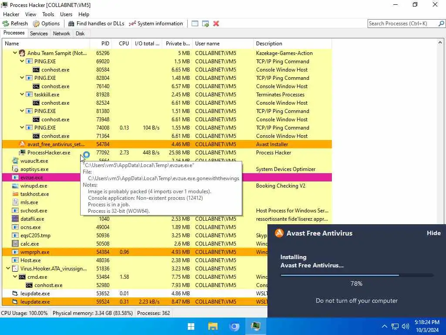Switch to the Services tab
The width and height of the screenshot is (446, 335).
coord(39,34)
